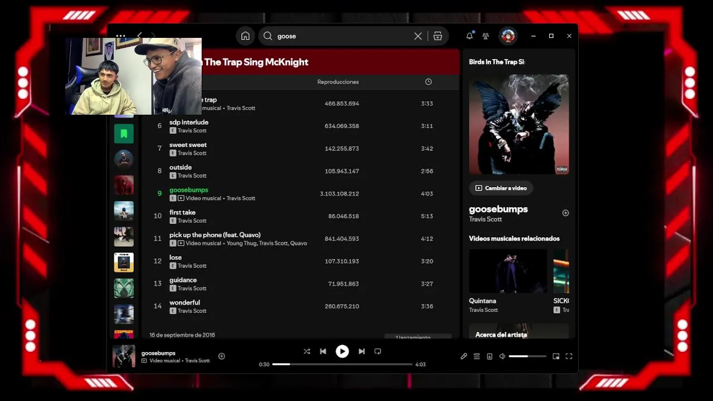Click the back navigation arrow

coord(140,36)
